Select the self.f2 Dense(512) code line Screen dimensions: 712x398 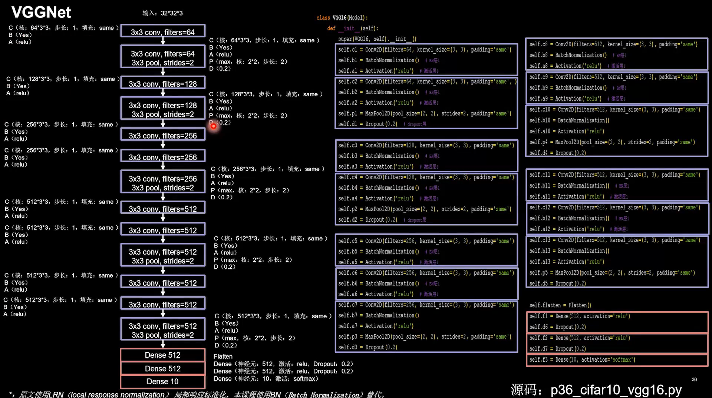580,338
